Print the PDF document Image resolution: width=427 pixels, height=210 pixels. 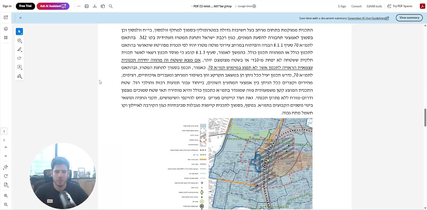[86, 6]
